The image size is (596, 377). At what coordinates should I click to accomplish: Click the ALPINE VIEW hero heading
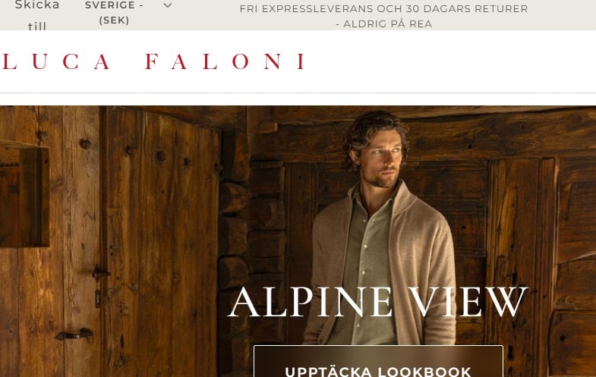tap(377, 302)
